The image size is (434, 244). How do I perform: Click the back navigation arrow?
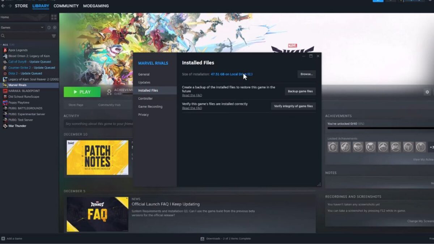[3, 6]
